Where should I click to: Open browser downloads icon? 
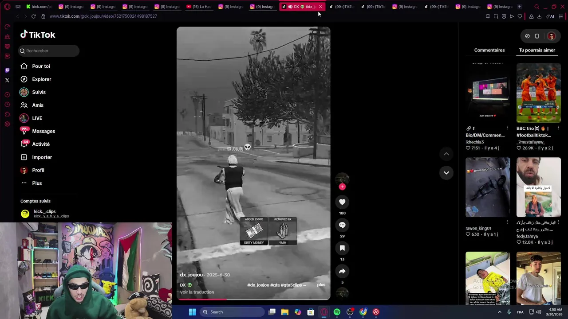[x=539, y=16]
